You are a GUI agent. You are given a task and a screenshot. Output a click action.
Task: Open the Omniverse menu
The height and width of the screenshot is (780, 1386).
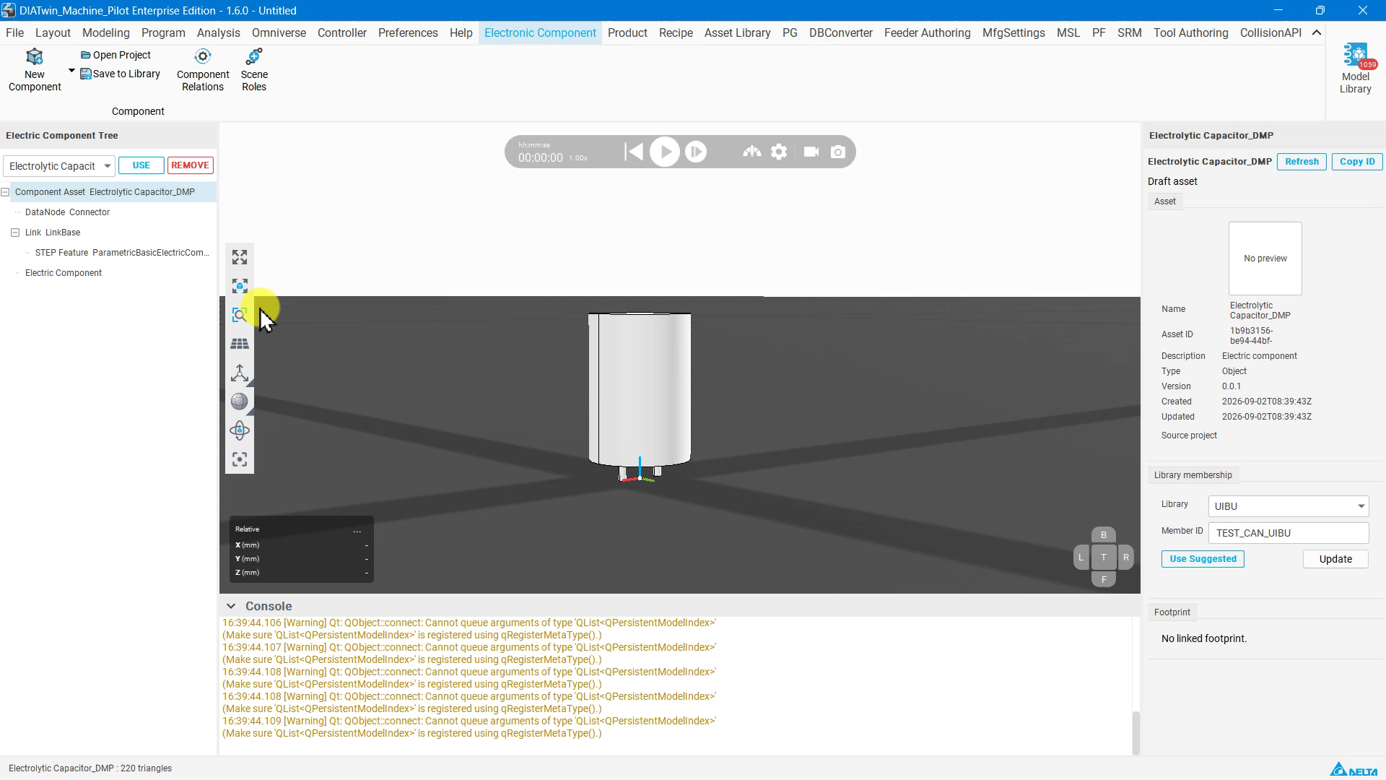[279, 32]
